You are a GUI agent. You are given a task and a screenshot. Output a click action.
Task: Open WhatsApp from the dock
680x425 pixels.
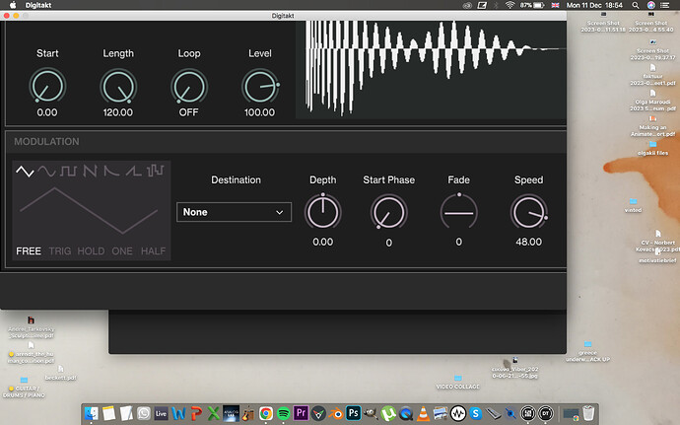144,413
